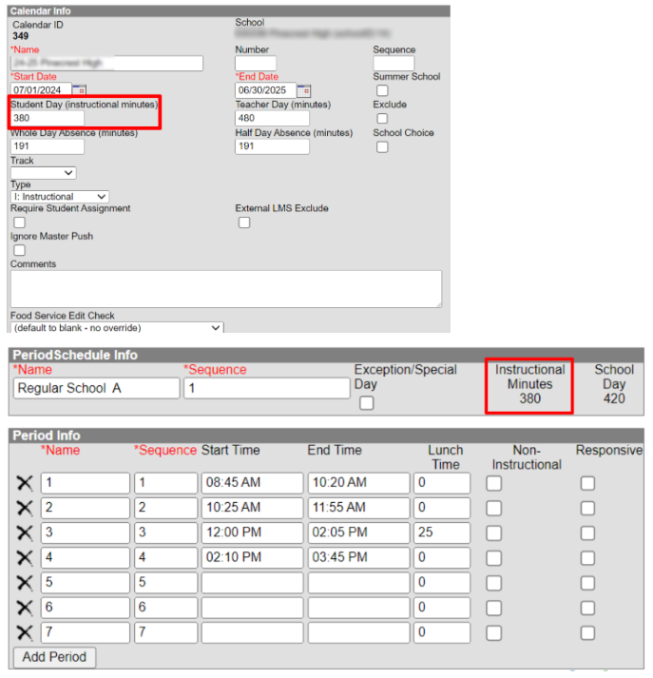Open the End Date calendar picker
Screen dimensions: 653x678
click(304, 90)
